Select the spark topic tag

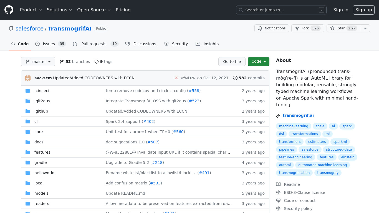[347, 126]
